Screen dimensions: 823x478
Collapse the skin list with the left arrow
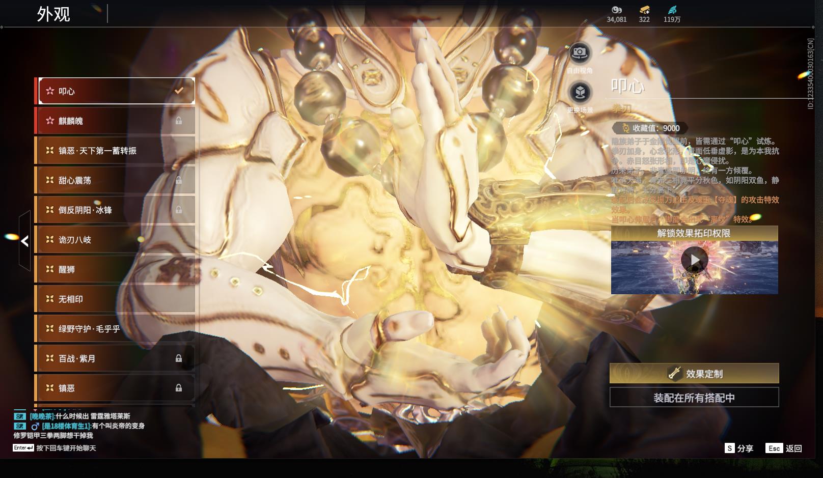(24, 241)
